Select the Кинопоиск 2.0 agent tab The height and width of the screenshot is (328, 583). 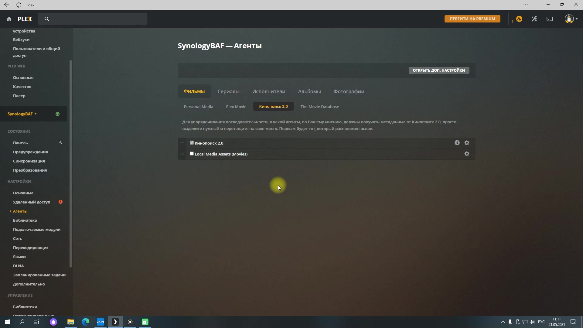[x=274, y=107]
